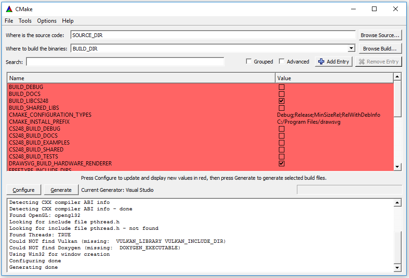Image resolution: width=409 pixels, height=278 pixels.
Task: Click the 'Configuring done' log line
Action: (35, 261)
